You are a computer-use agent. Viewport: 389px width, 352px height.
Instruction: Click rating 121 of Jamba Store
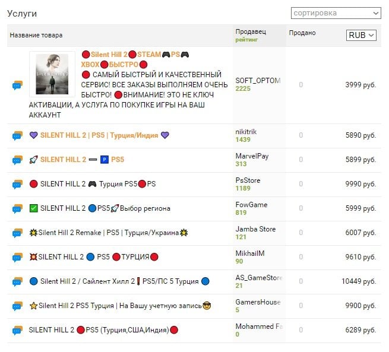coord(241,237)
